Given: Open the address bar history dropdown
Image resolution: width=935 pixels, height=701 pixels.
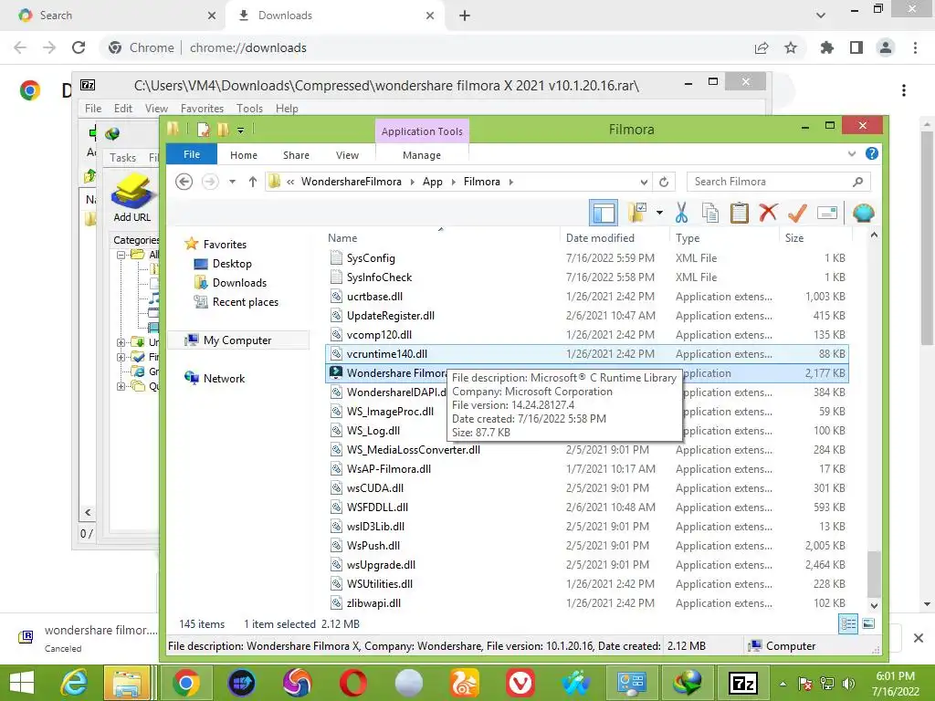Looking at the screenshot, I should tap(644, 182).
